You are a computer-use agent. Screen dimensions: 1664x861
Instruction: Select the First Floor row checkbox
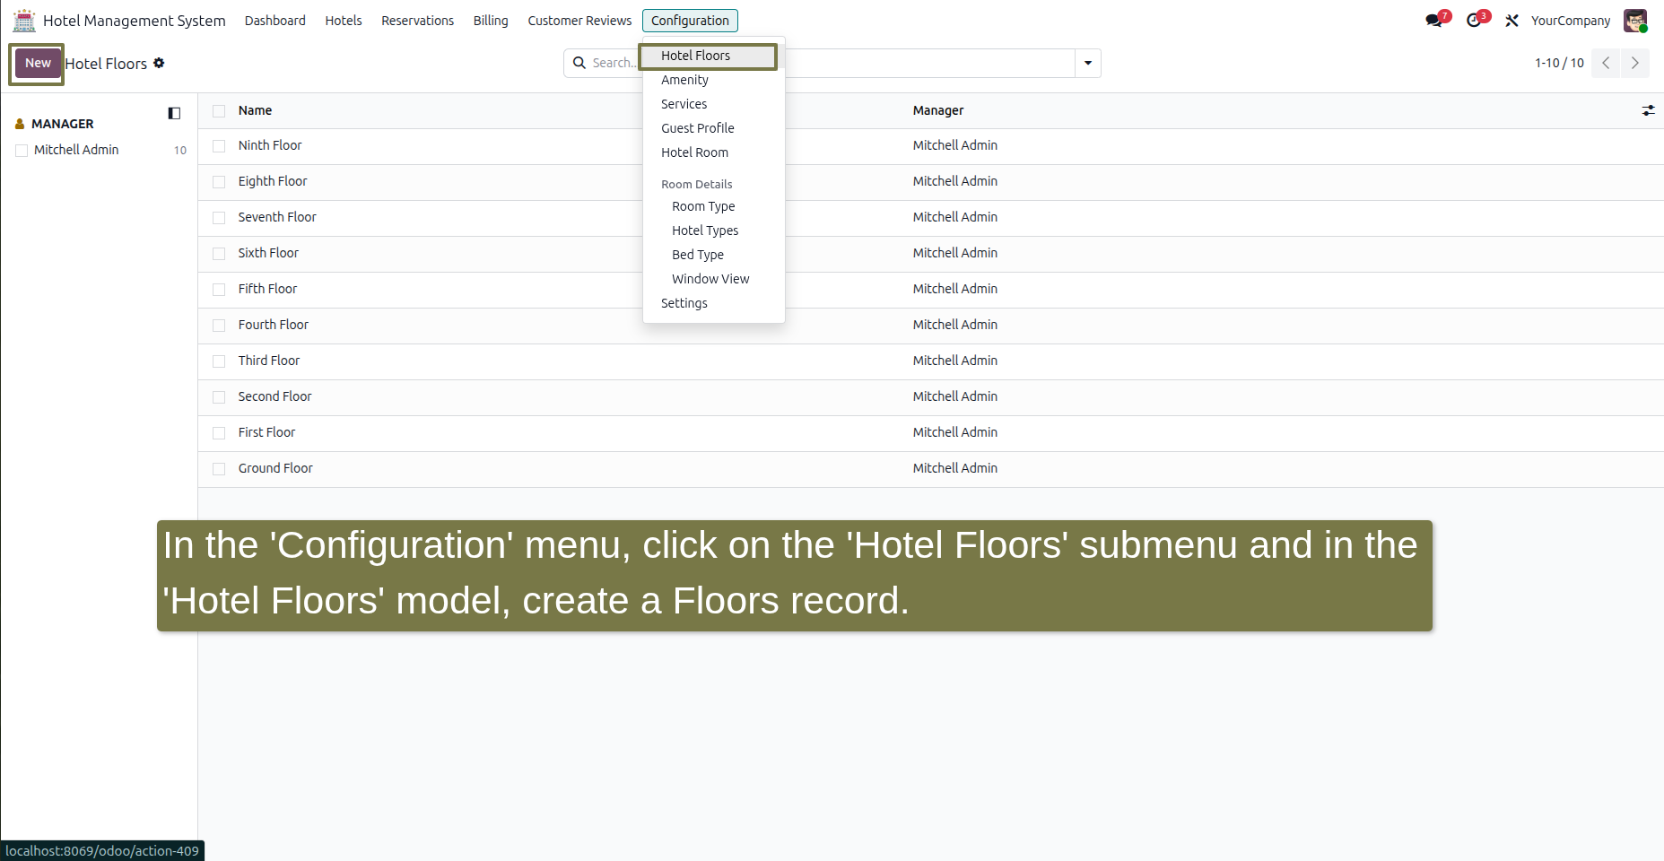coord(219,433)
